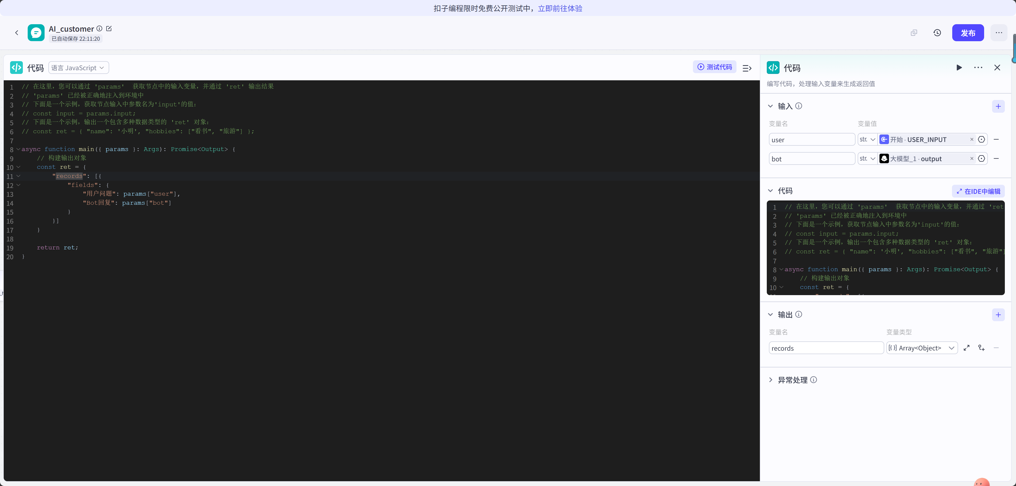Image resolution: width=1016 pixels, height=486 pixels.
Task: Click the 测试代码 button
Action: click(714, 67)
